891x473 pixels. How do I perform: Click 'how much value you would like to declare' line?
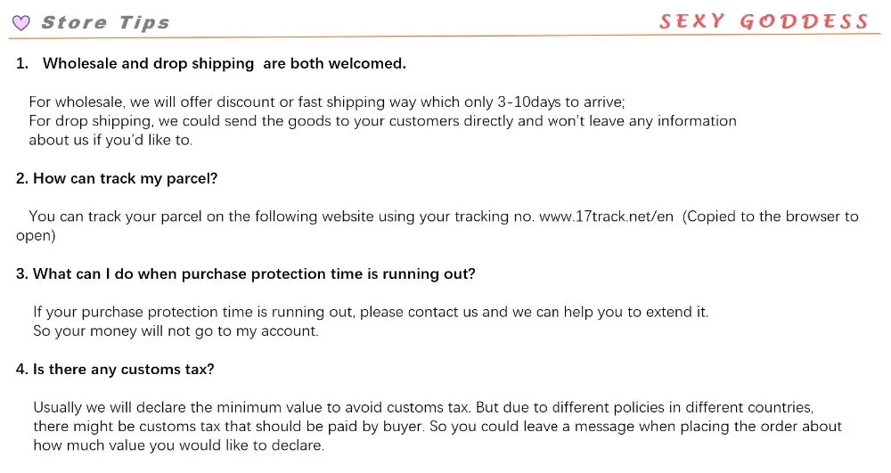coord(178,446)
